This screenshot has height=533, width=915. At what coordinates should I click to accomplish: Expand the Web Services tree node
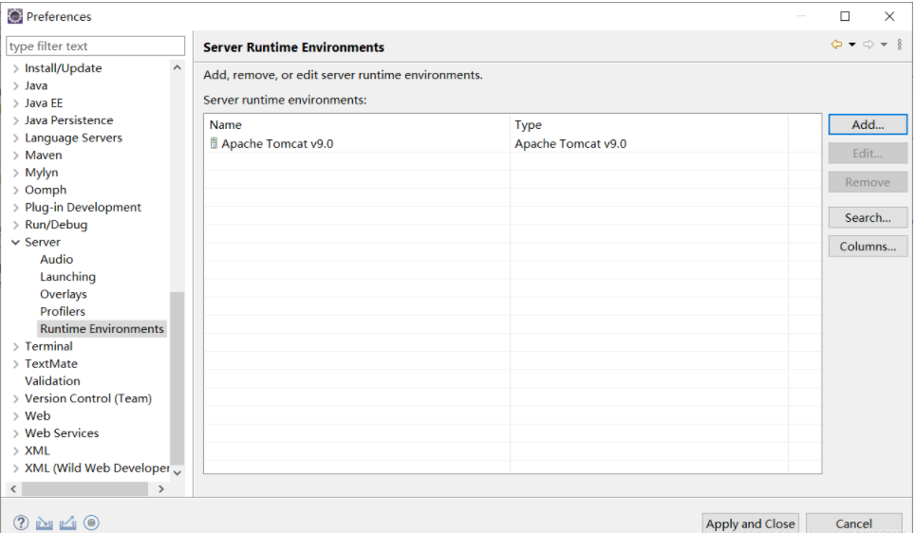tap(16, 433)
